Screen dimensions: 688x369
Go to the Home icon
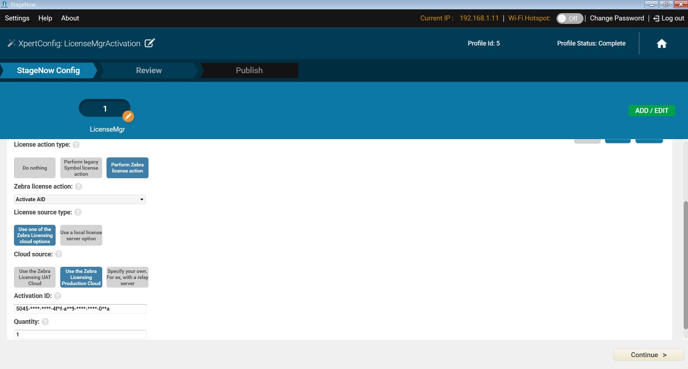[661, 43]
